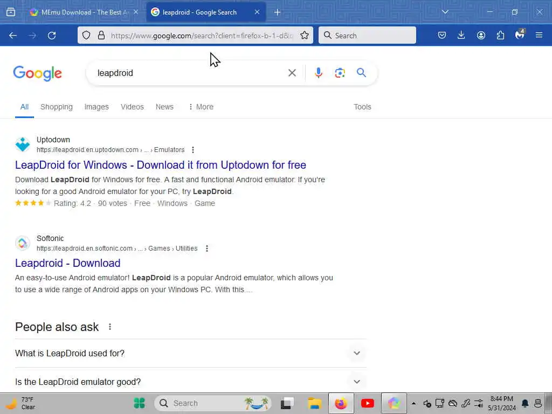Submit Google search magnifier button
Viewport: 552px width, 414px height.
(361, 73)
